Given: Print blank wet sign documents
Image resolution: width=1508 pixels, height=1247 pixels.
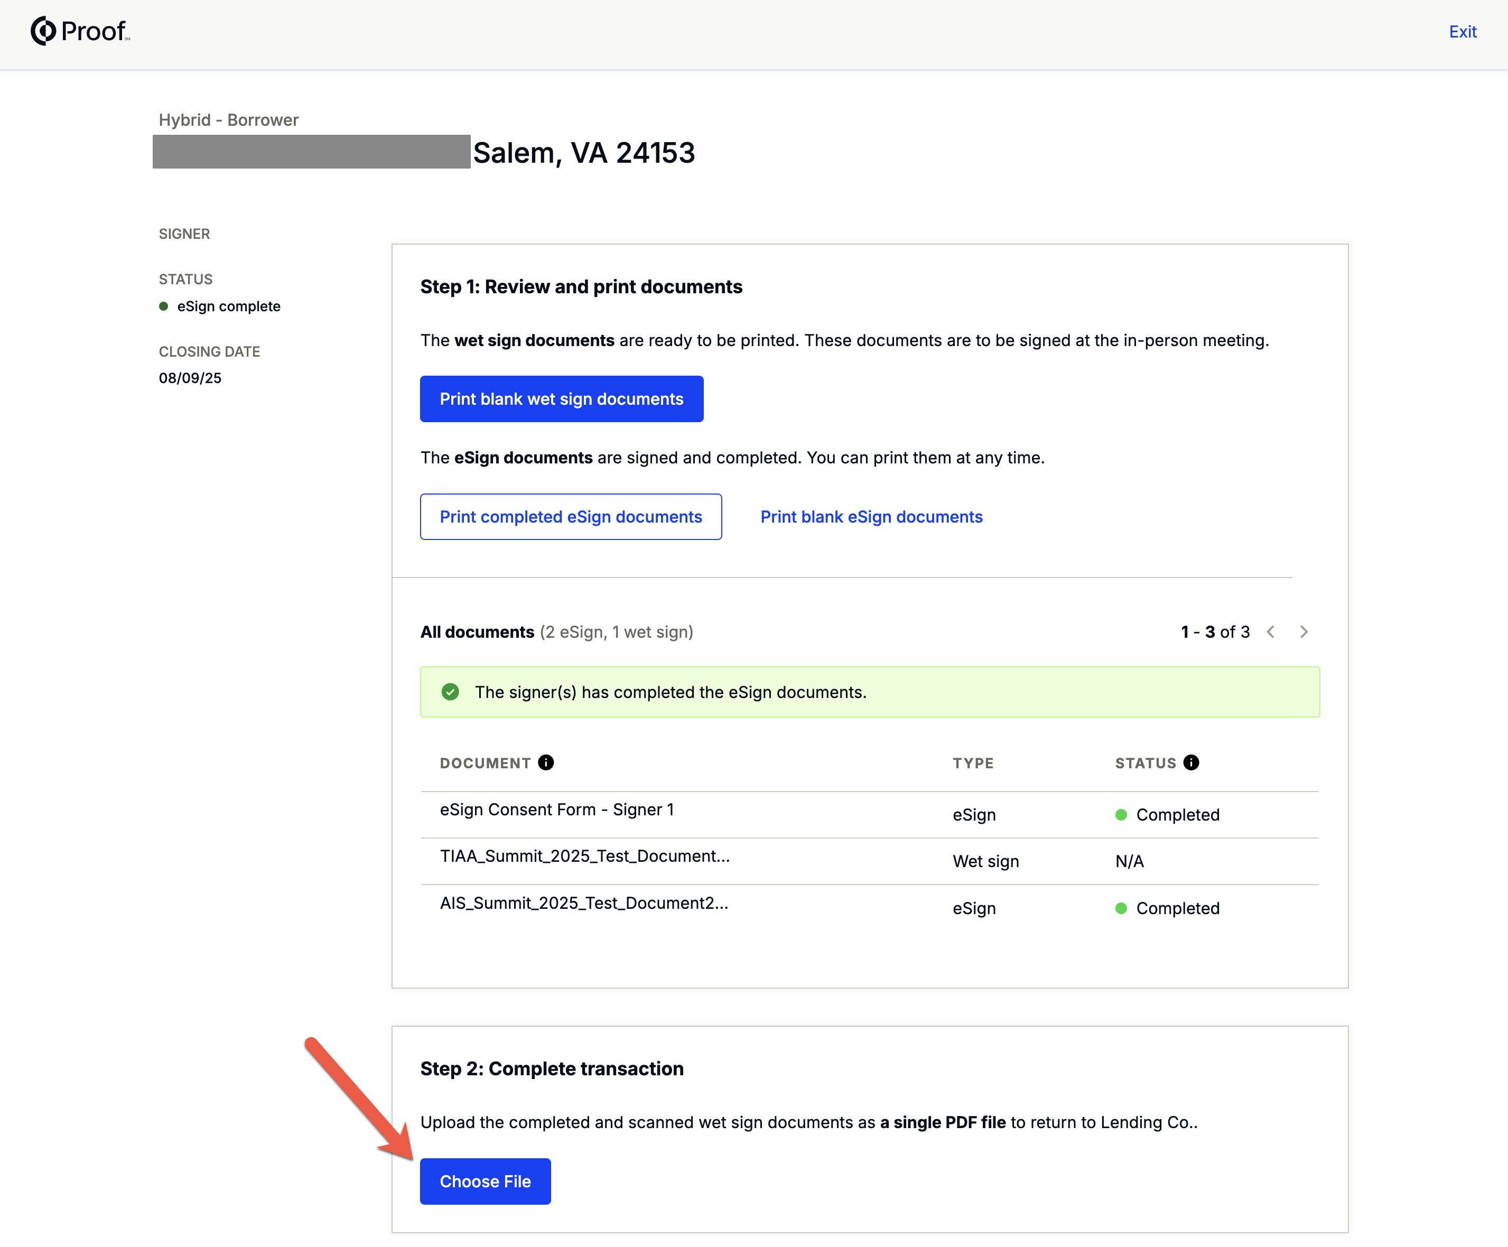Looking at the screenshot, I should tap(562, 399).
